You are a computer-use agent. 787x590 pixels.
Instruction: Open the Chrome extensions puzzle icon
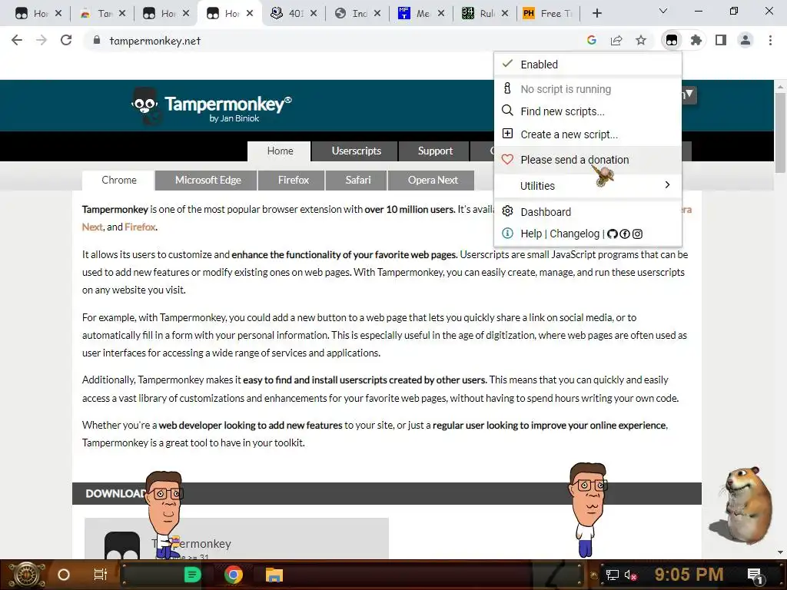point(696,40)
